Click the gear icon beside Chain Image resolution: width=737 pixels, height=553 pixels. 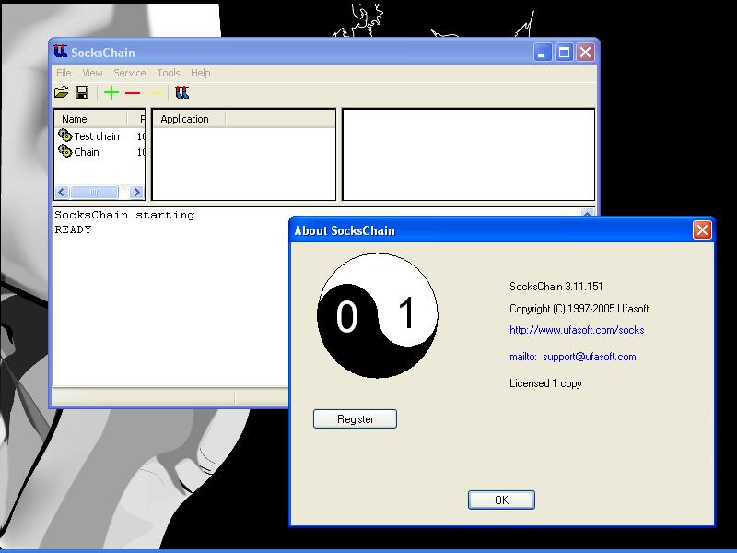[x=64, y=151]
